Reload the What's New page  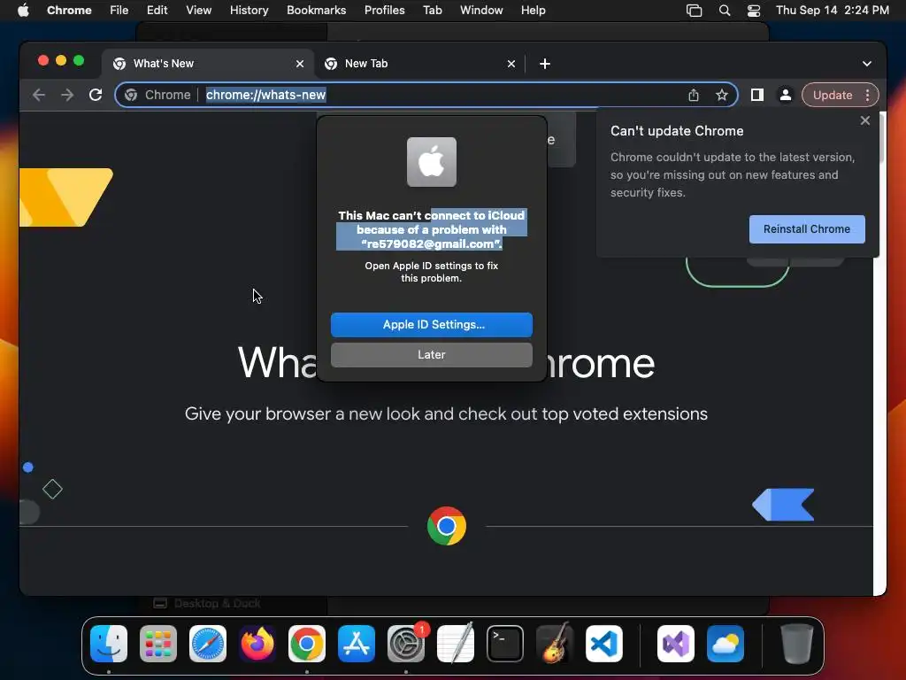pos(96,95)
